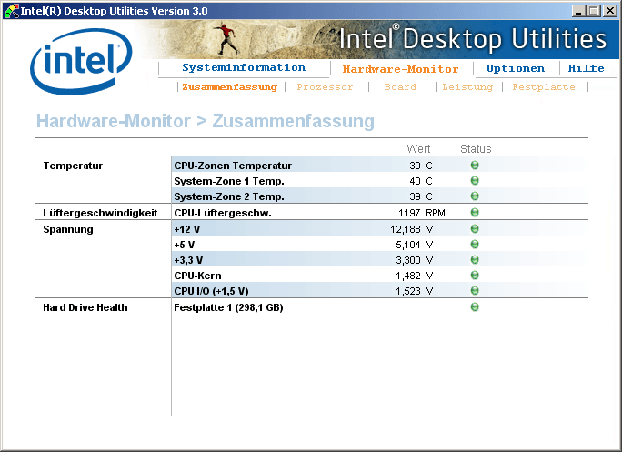Click the 1,482 V CPU-Kern value
This screenshot has height=452, width=622.
pyautogui.click(x=414, y=276)
